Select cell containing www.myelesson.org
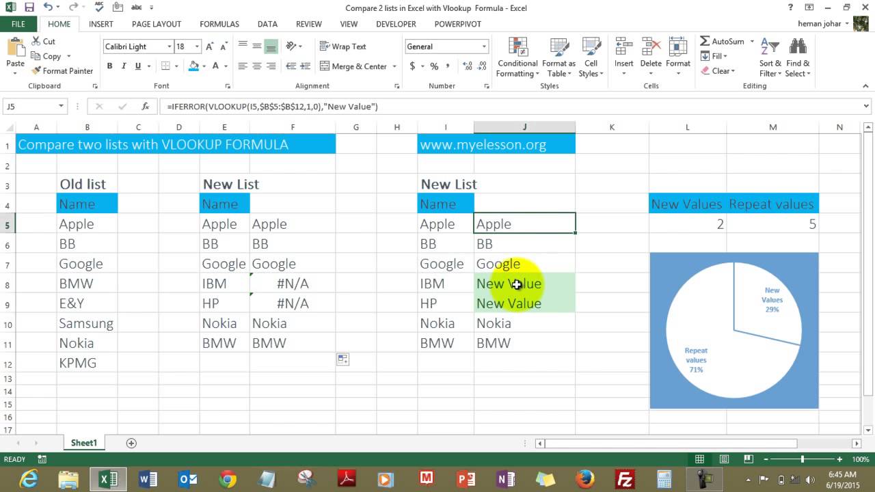 (x=496, y=145)
